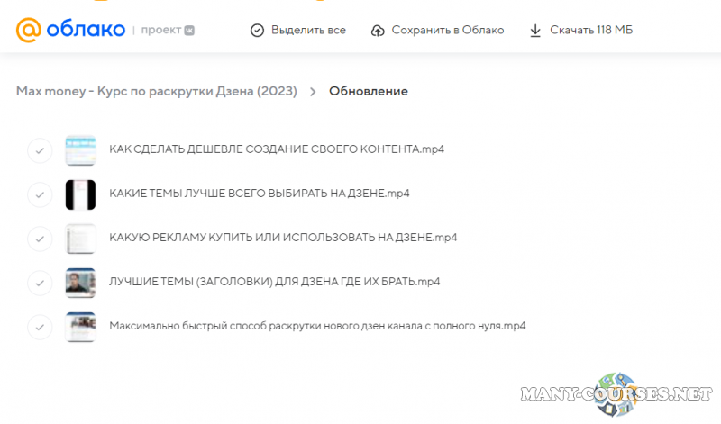
Task: Tick checkbox for КАКУЮ РЕКЛАМУ КУПИТЬ video
Action: pos(40,239)
